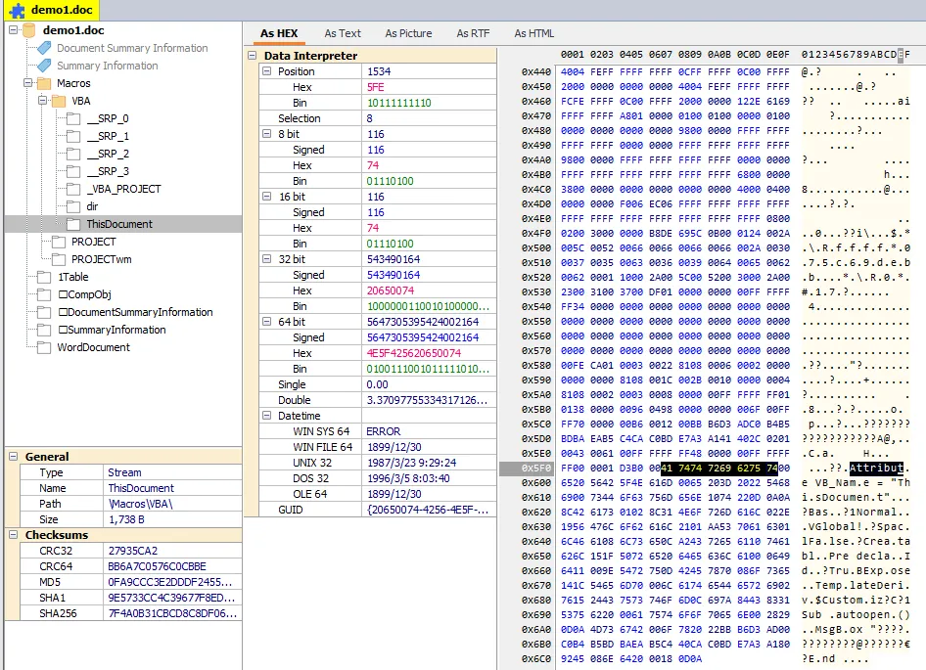Image resolution: width=926 pixels, height=670 pixels.
Task: Click the Macros folder icon
Action: [44, 83]
